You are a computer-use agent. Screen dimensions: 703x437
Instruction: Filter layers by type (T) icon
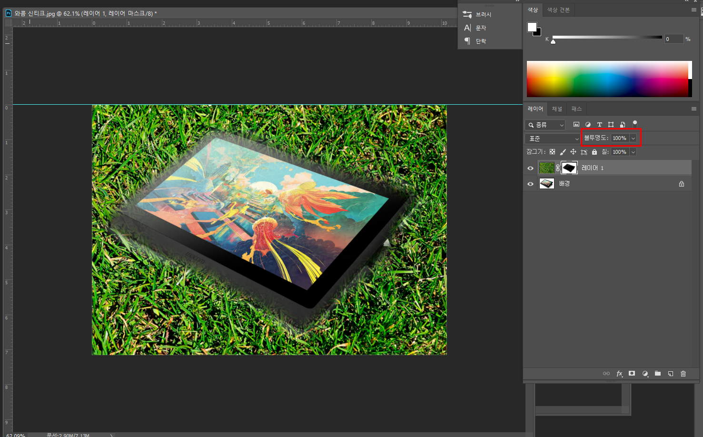[x=599, y=124]
